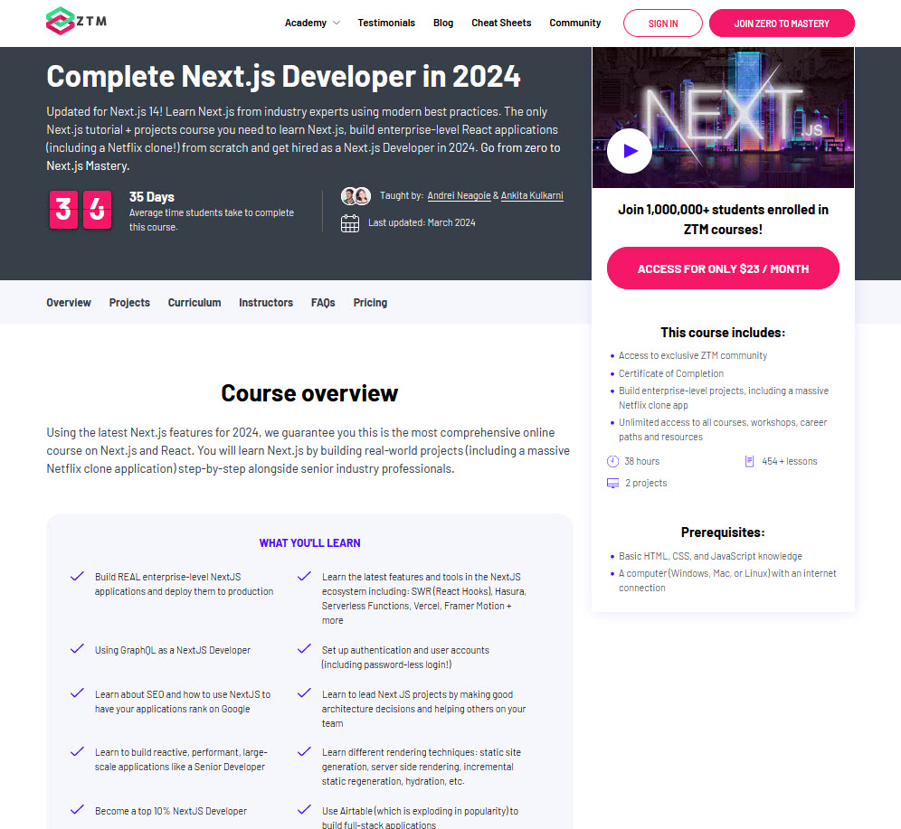Screen dimensions: 901x829
Task: Click the clock icon beside 38 hours
Action: point(612,461)
